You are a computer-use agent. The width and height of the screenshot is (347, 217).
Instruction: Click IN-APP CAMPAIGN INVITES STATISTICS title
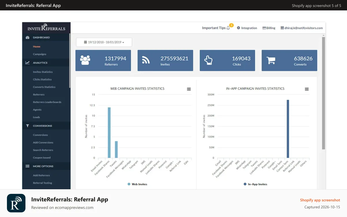255,89
